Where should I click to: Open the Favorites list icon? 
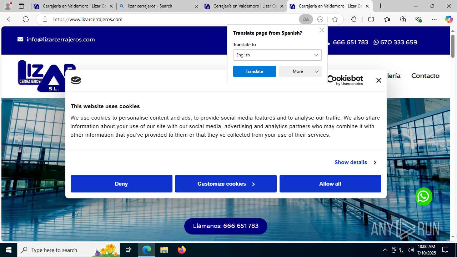tap(387, 19)
